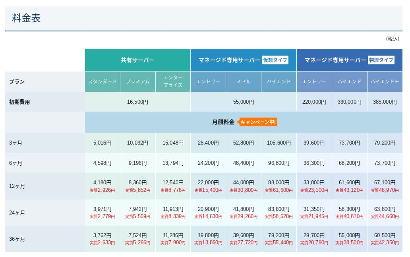Select the エンタープライズ plan column header

coord(173,81)
